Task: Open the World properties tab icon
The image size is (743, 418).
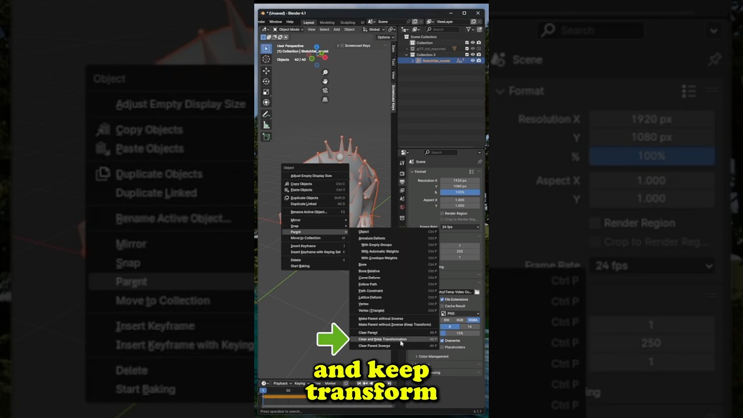Action: click(402, 207)
